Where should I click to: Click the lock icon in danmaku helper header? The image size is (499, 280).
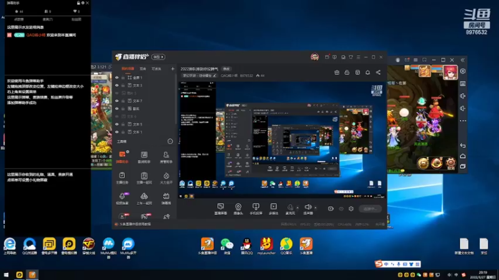coord(79,3)
